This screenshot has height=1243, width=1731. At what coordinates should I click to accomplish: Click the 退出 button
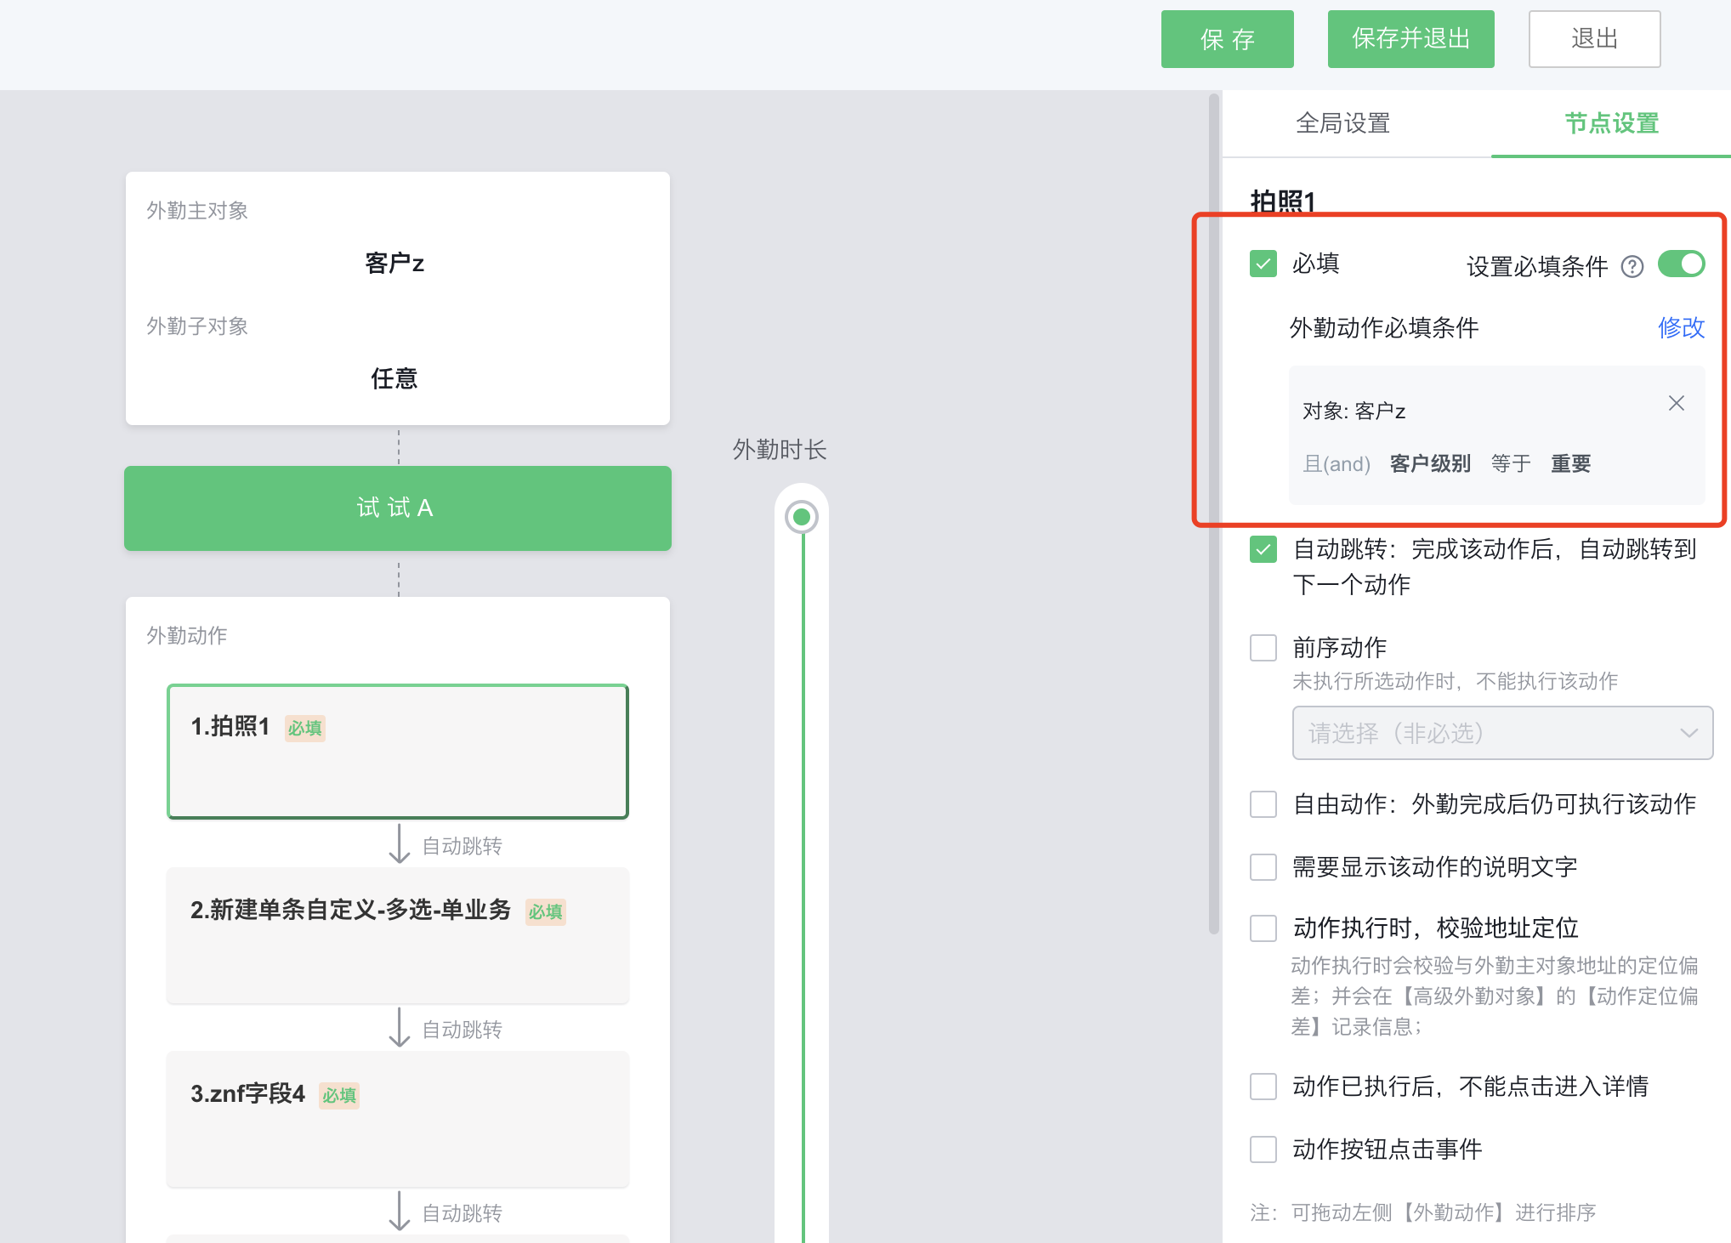(x=1593, y=38)
